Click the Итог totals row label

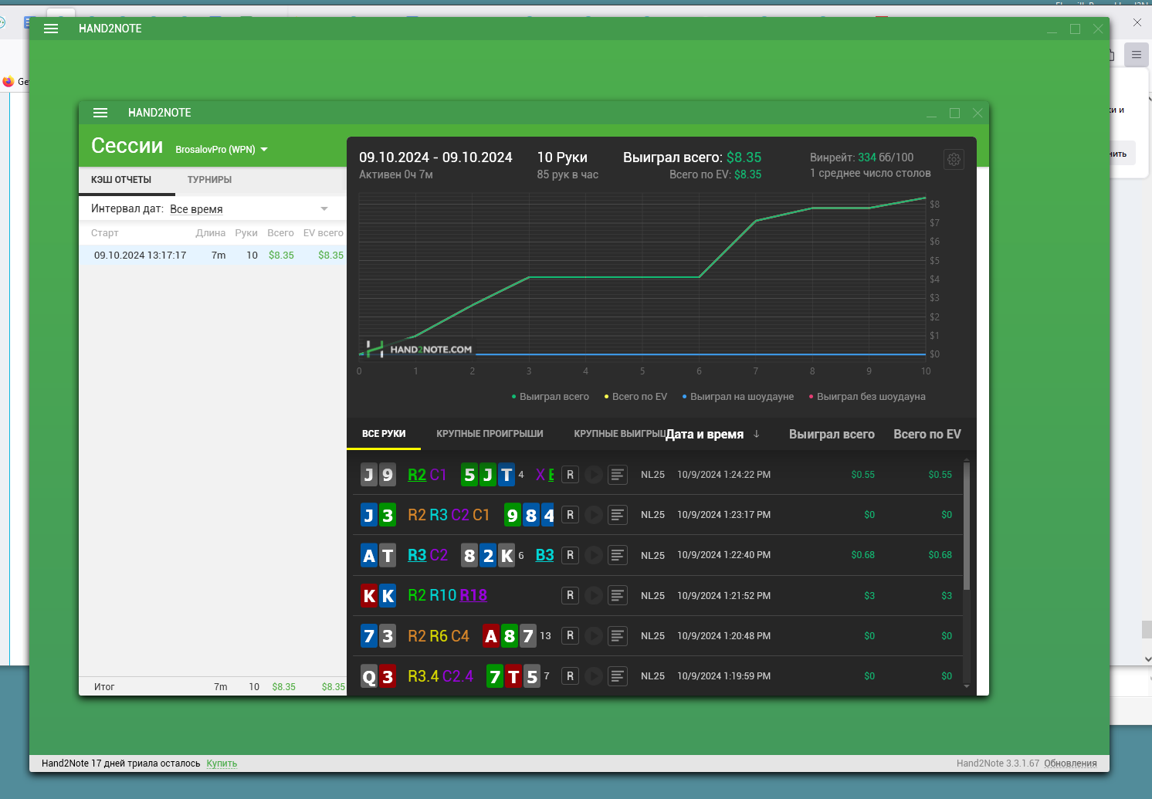104,687
